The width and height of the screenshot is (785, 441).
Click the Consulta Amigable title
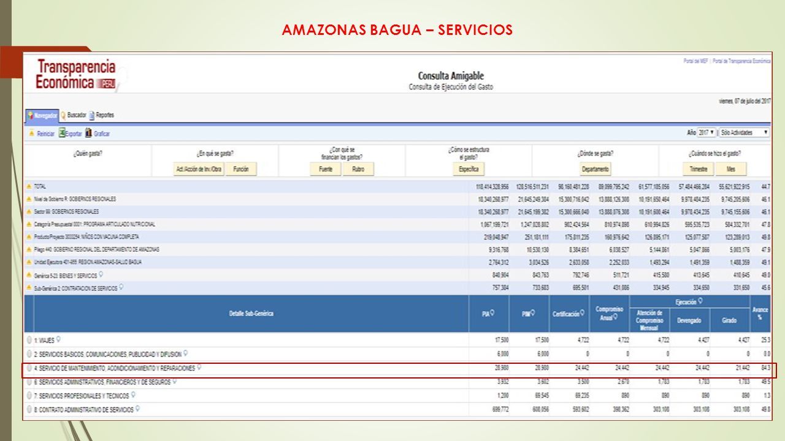pos(451,77)
